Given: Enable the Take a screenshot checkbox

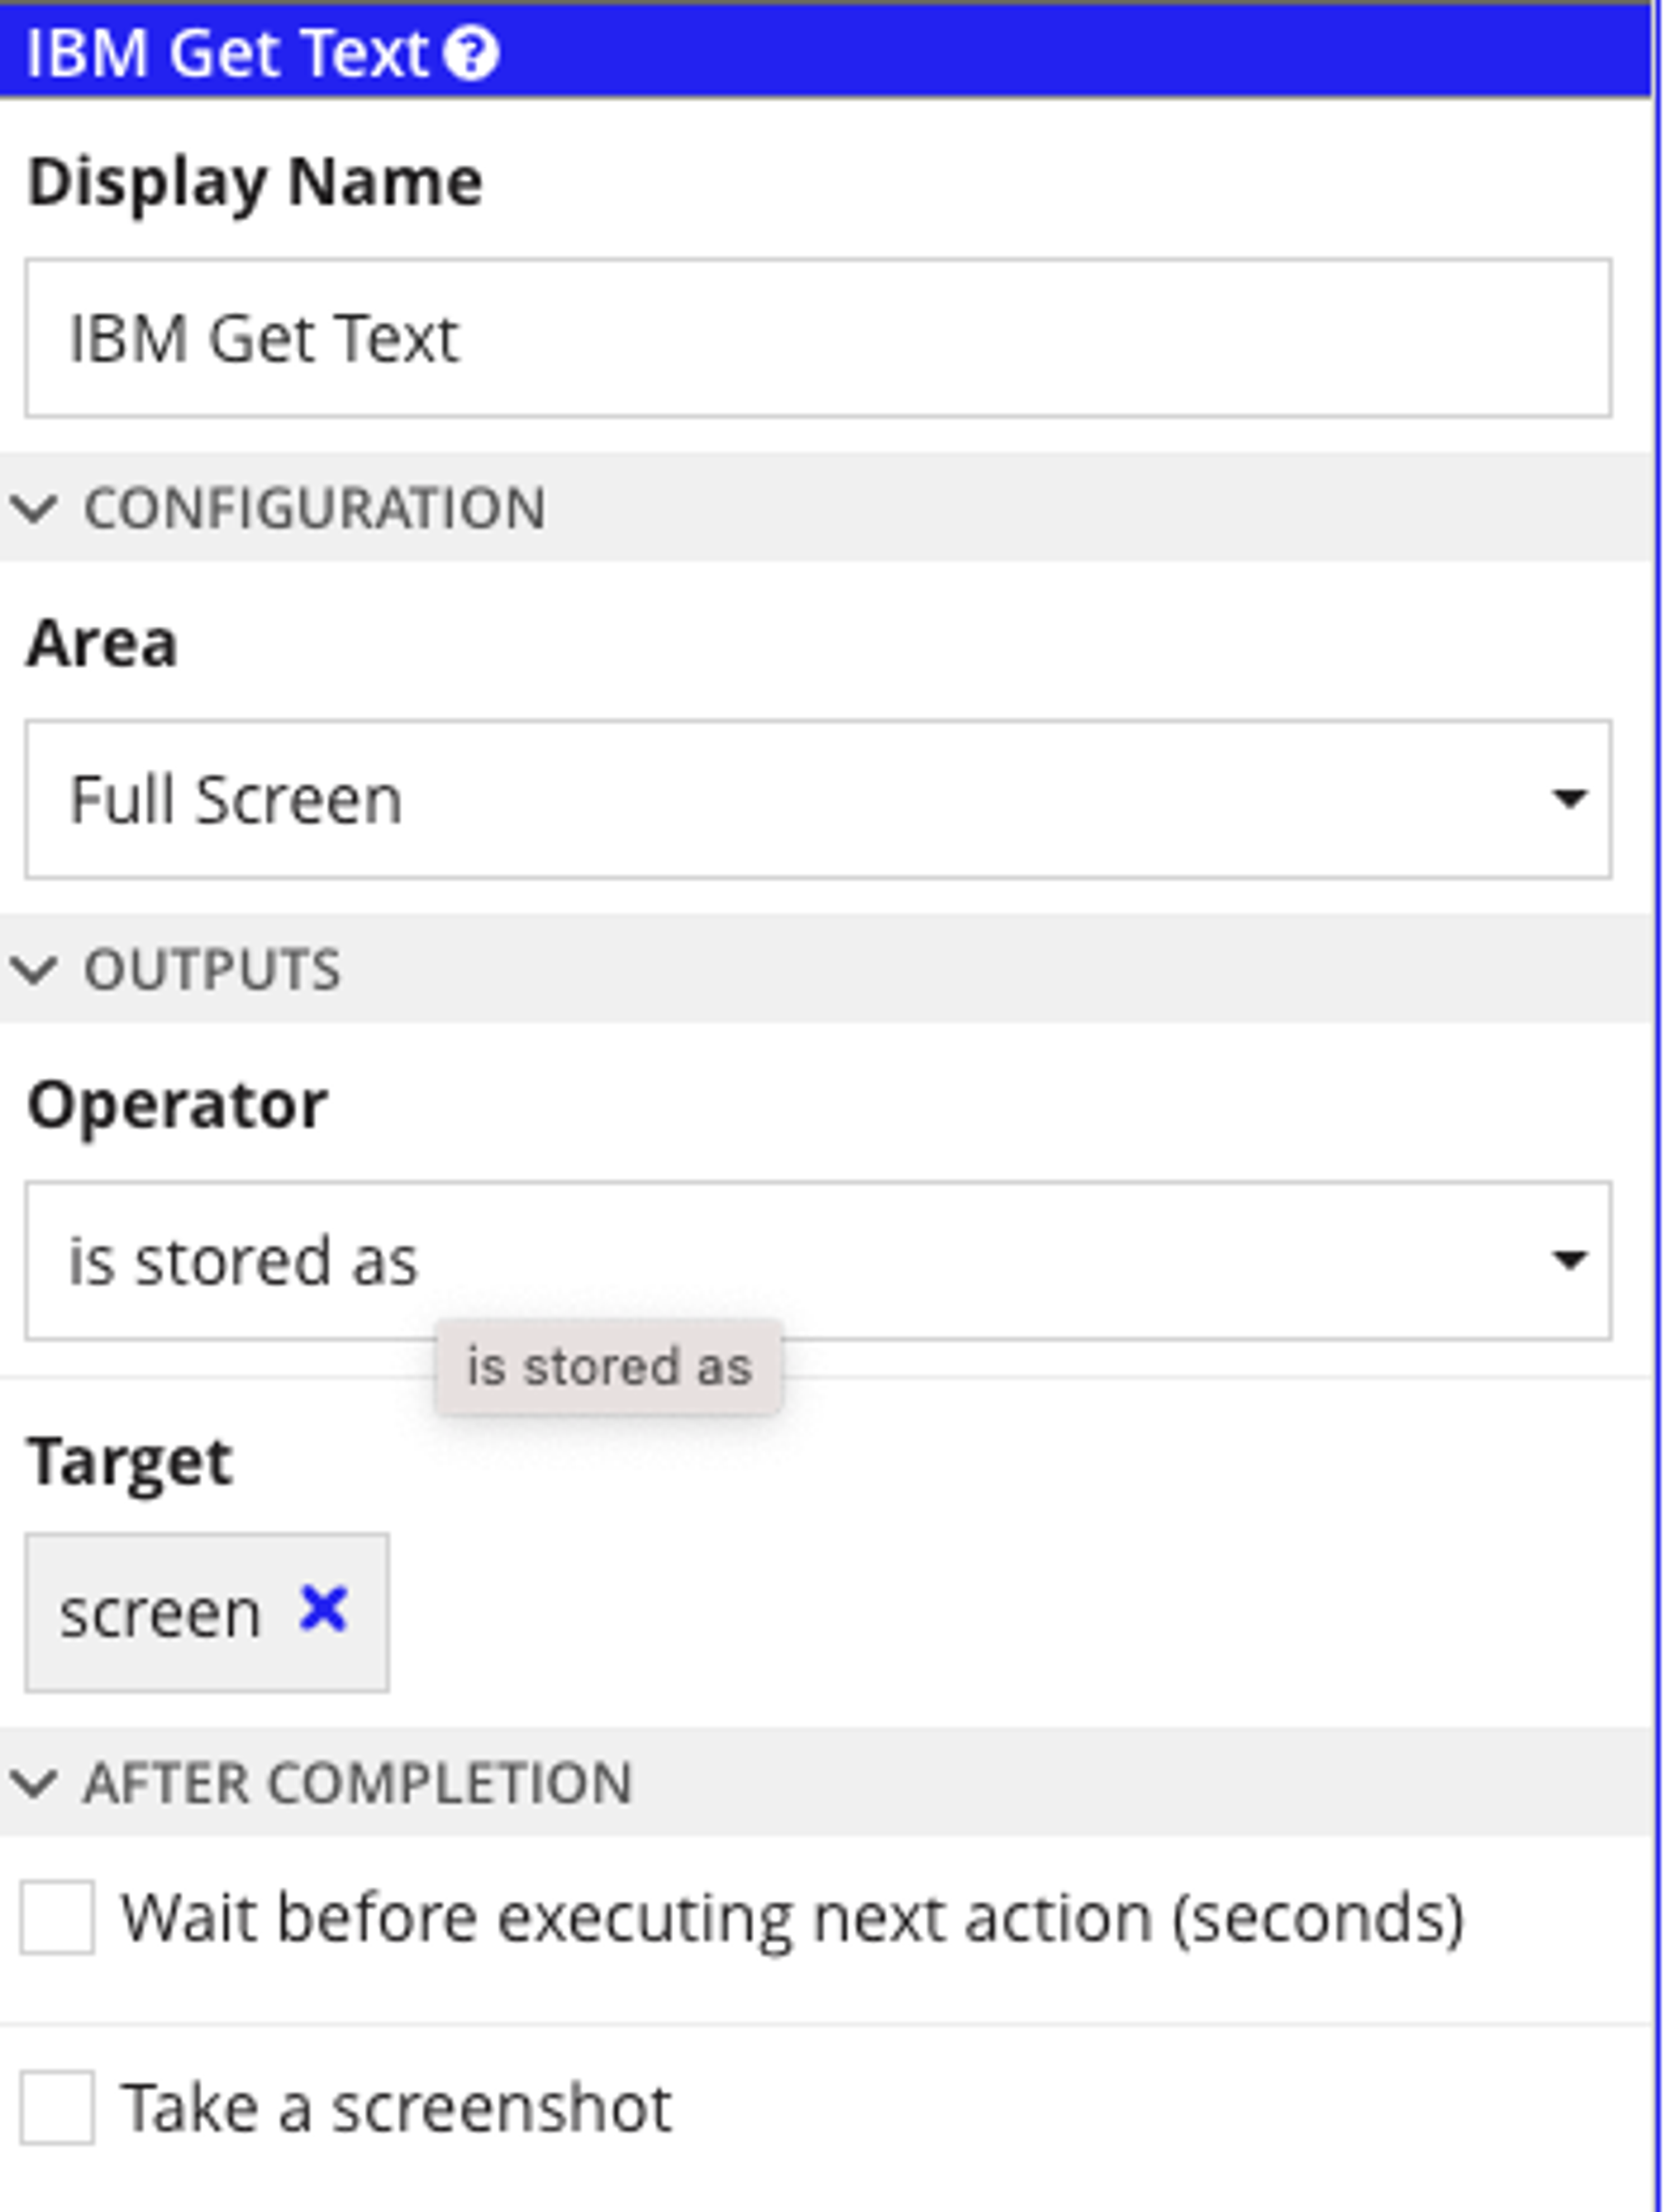Looking at the screenshot, I should [57, 2108].
